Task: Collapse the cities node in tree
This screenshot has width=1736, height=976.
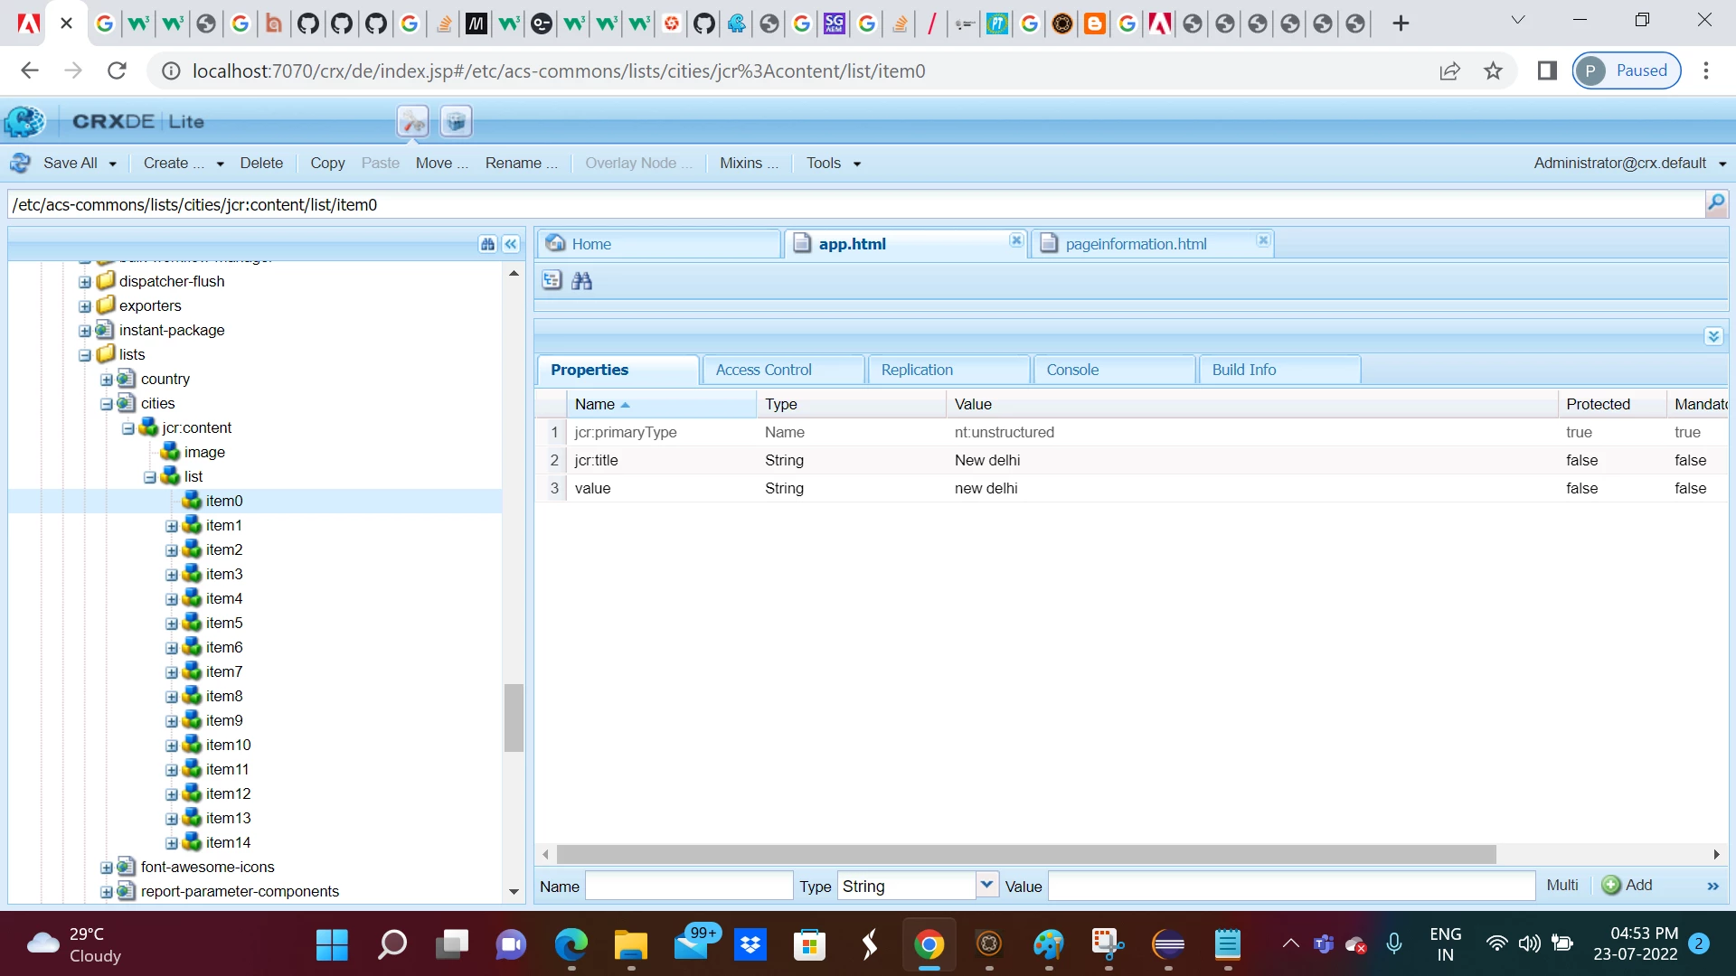Action: coord(107,404)
